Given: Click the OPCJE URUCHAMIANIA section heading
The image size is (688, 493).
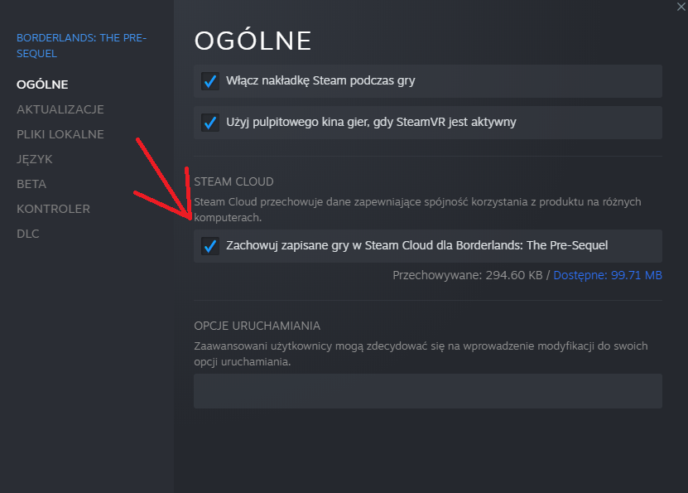Looking at the screenshot, I should click(257, 326).
